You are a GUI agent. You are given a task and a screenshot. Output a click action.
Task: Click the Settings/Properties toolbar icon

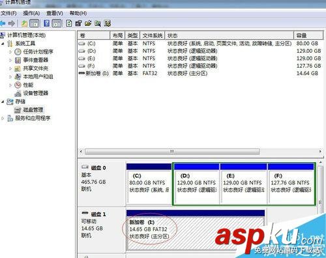coord(78,23)
